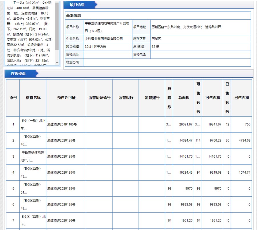
Task: Click total area value 1951.26
Action: click(x=186, y=221)
